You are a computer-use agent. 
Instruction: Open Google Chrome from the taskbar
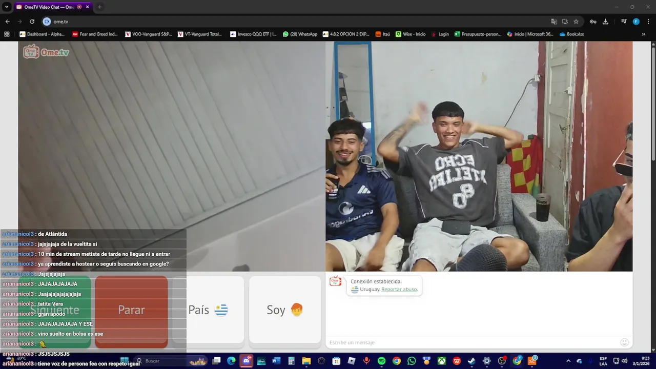point(396,361)
